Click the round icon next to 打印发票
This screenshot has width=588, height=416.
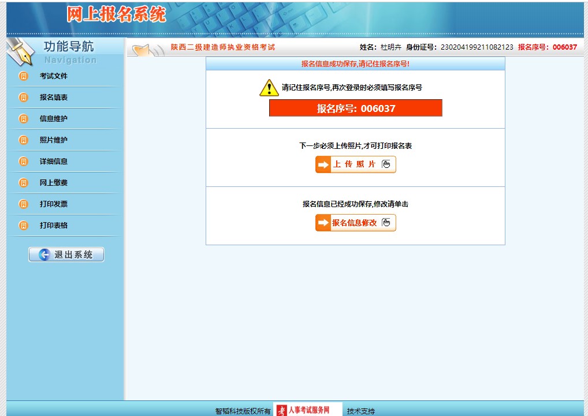pyautogui.click(x=24, y=204)
